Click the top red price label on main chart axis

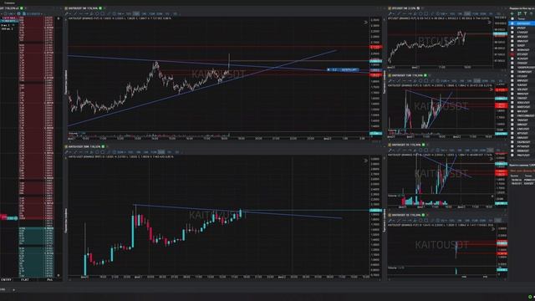tap(375, 47)
